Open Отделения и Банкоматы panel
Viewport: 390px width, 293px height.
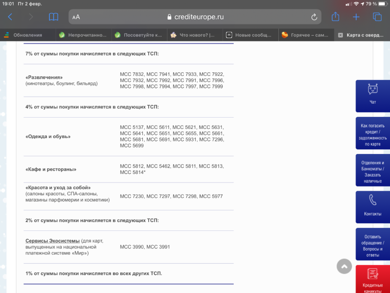(372, 170)
